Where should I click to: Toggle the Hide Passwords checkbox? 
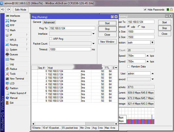145,10
